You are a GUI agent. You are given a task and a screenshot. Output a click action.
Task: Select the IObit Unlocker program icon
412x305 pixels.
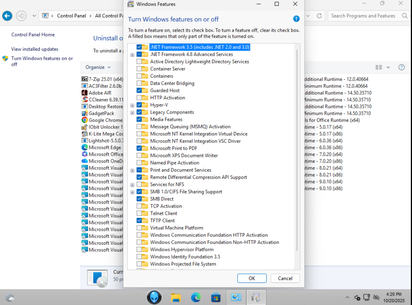[85, 127]
